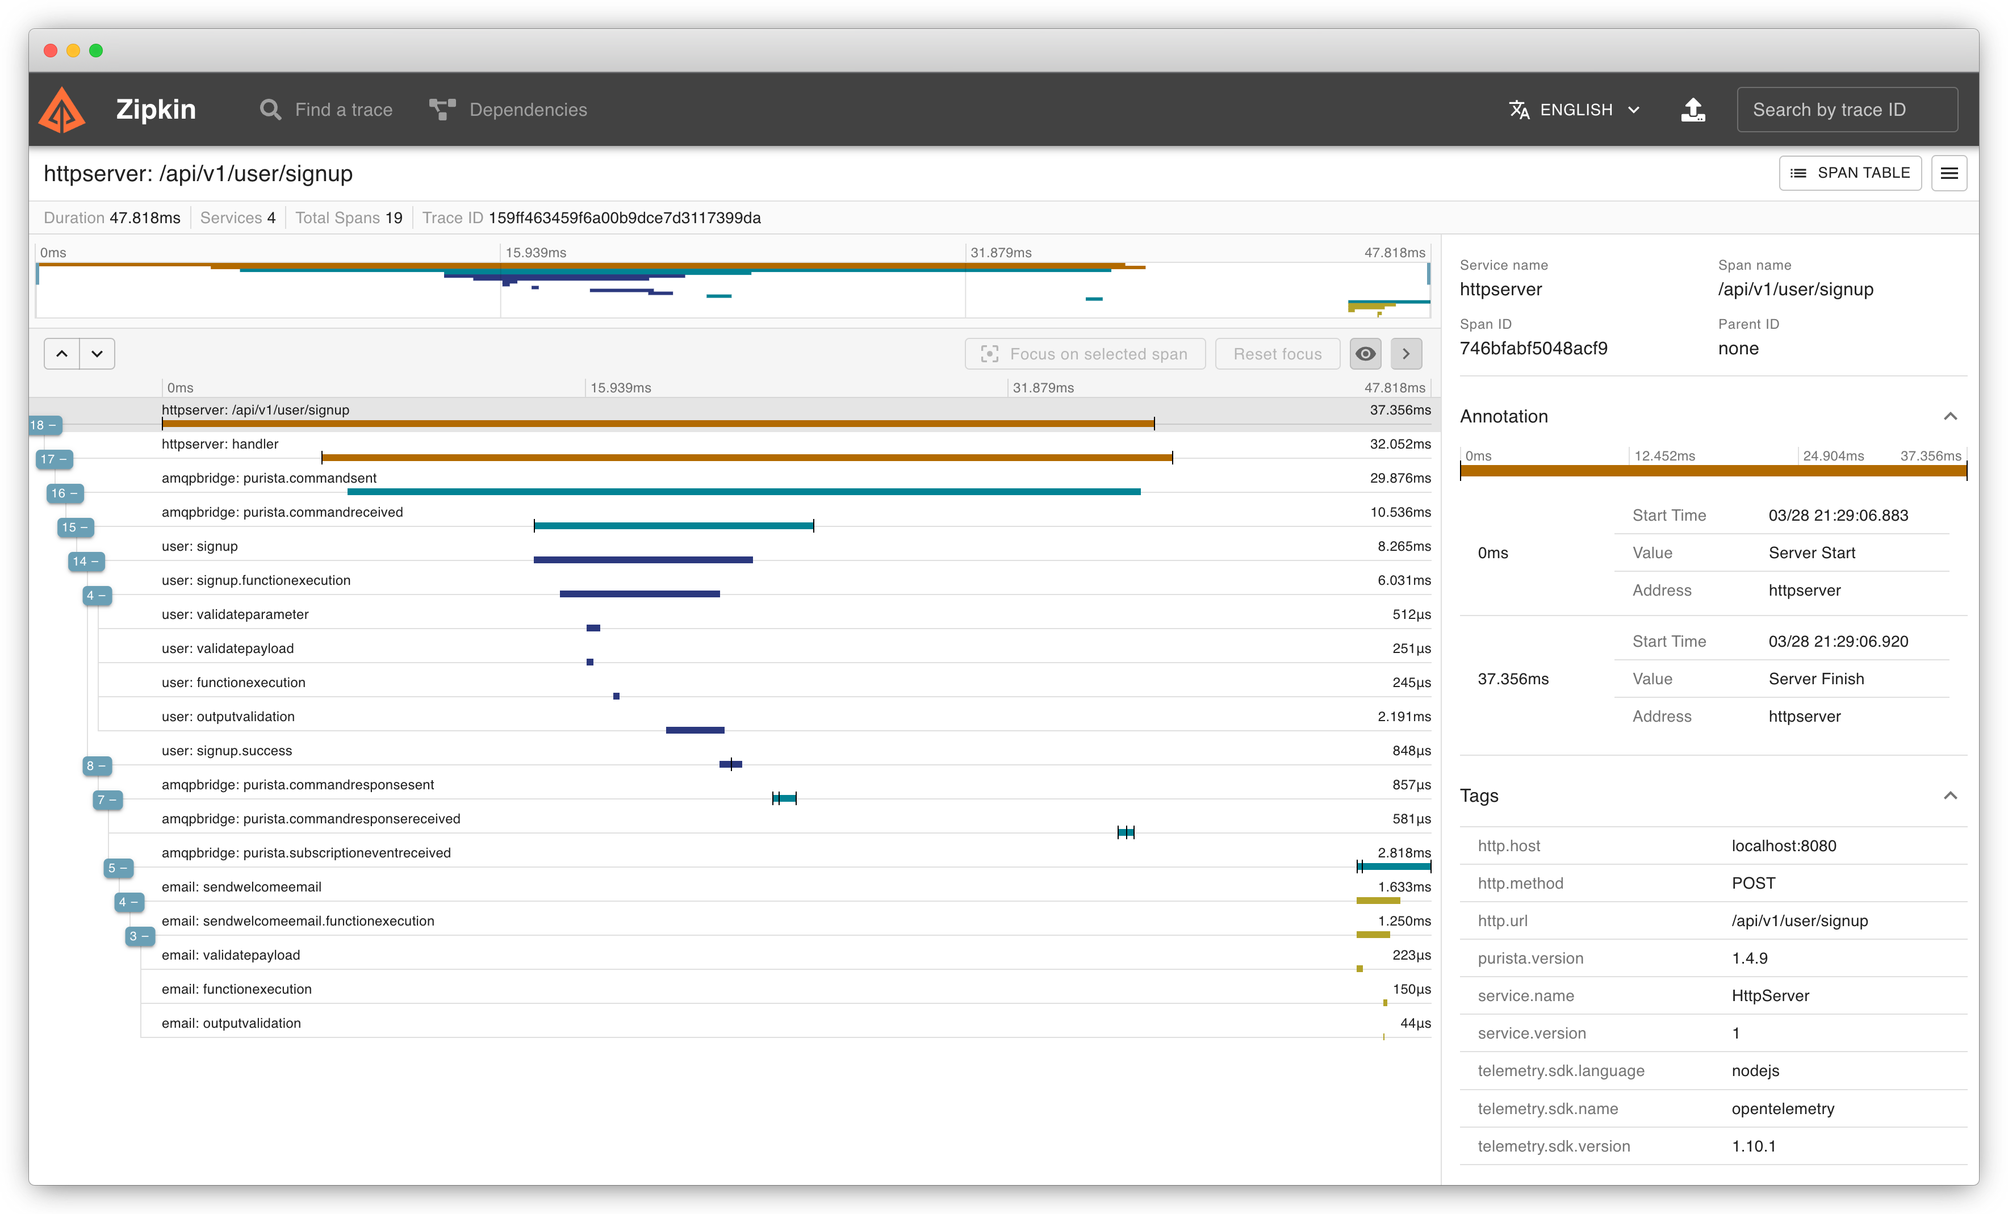Click the down arrow span navigation button

click(x=97, y=354)
